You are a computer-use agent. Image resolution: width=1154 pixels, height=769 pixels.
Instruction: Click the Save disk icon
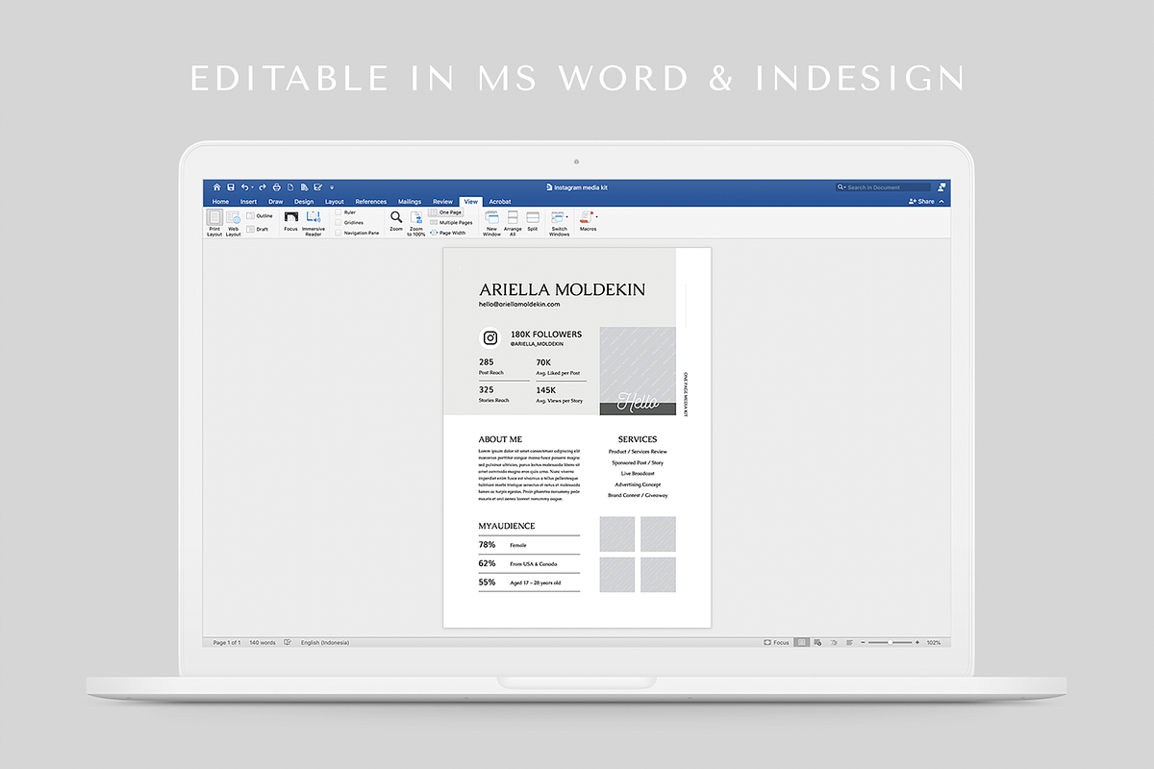231,187
